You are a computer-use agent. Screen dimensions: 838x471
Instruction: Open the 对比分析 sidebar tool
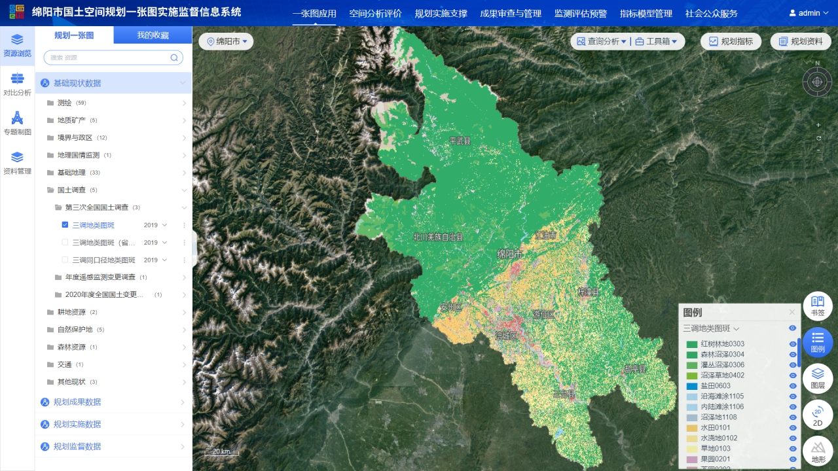tap(17, 84)
